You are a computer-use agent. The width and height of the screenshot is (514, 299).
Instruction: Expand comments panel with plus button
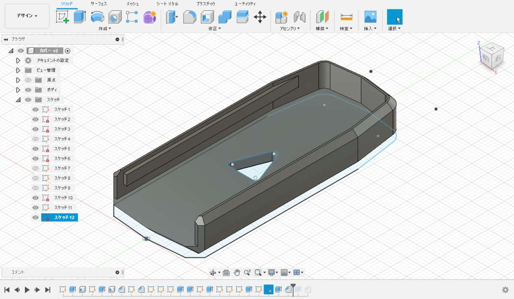(x=117, y=272)
